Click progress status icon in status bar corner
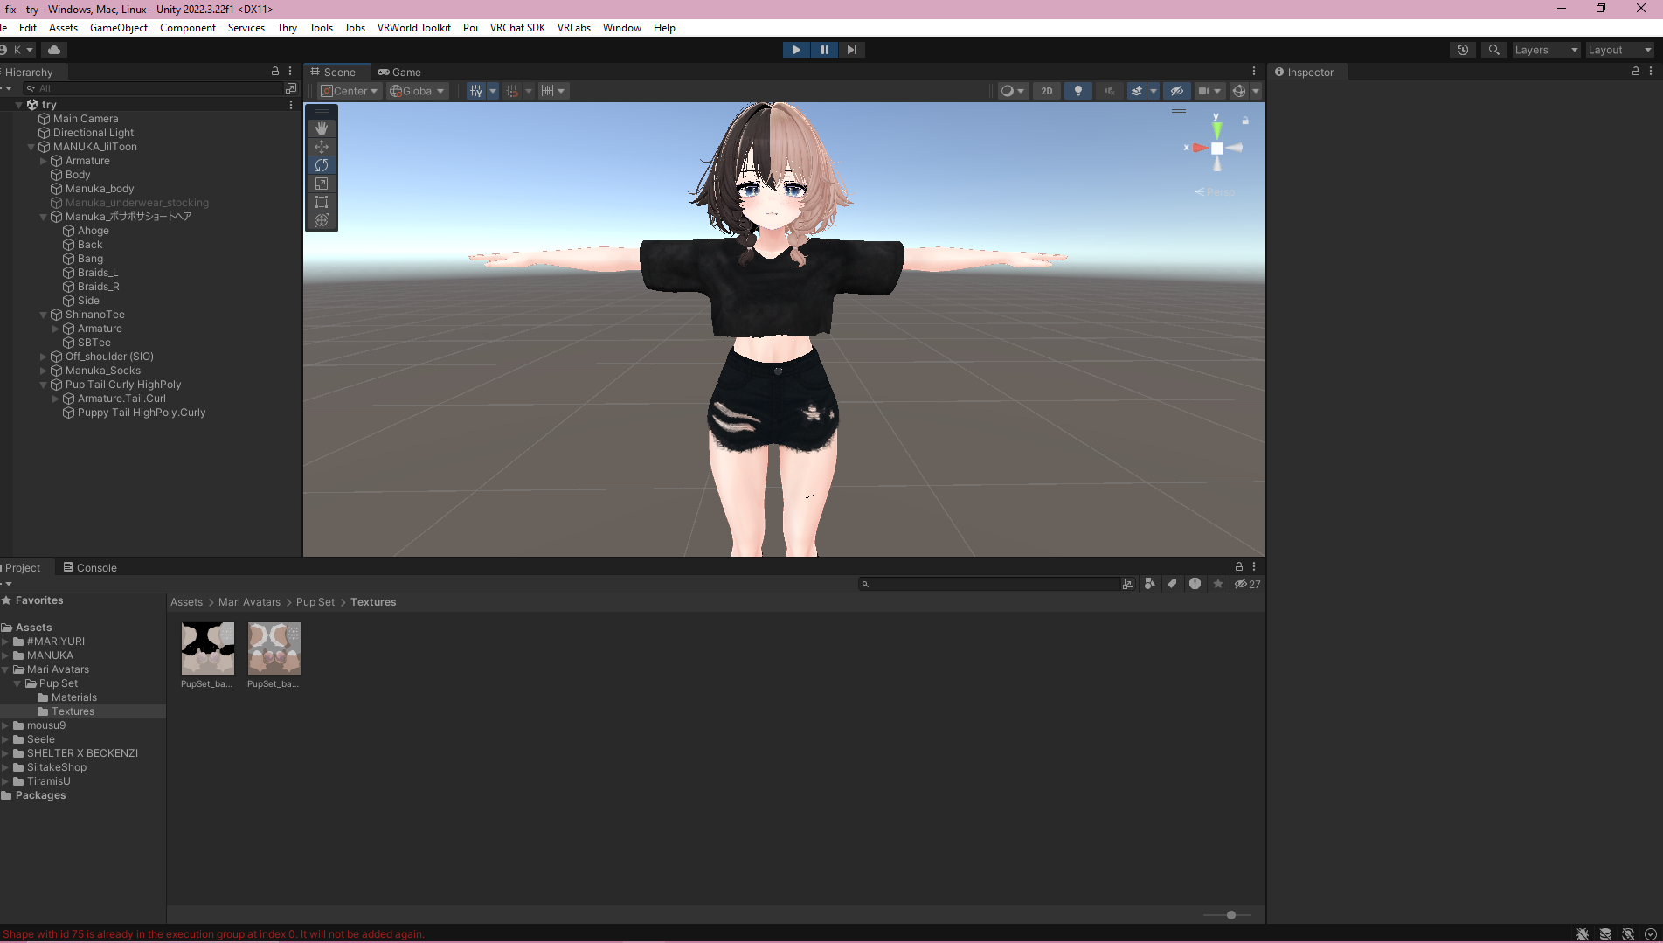This screenshot has width=1663, height=943. (1651, 934)
